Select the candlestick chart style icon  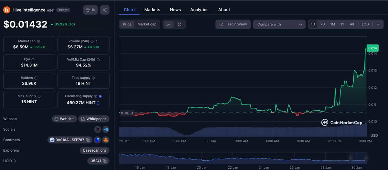[179, 24]
